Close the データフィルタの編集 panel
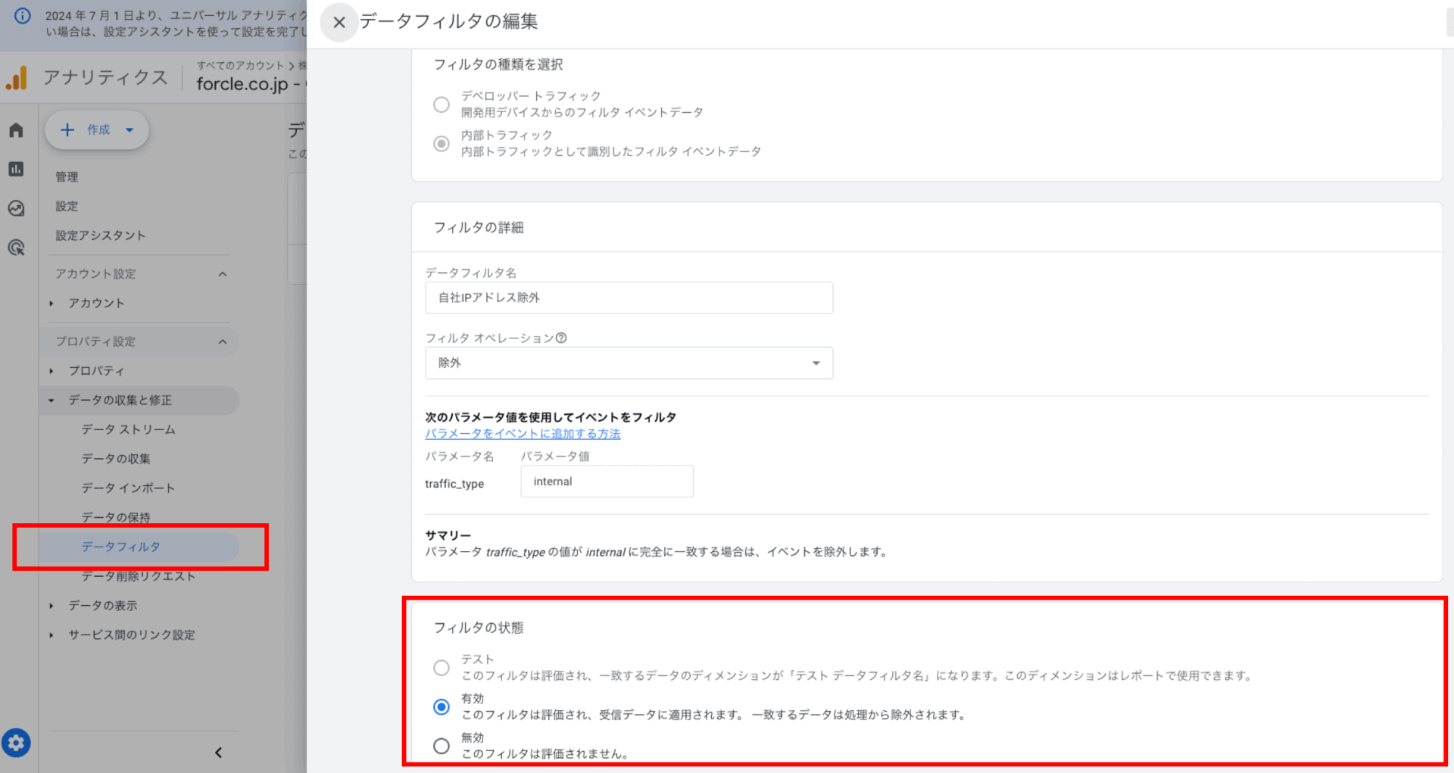Screen dimensions: 1454x773 (x=339, y=22)
